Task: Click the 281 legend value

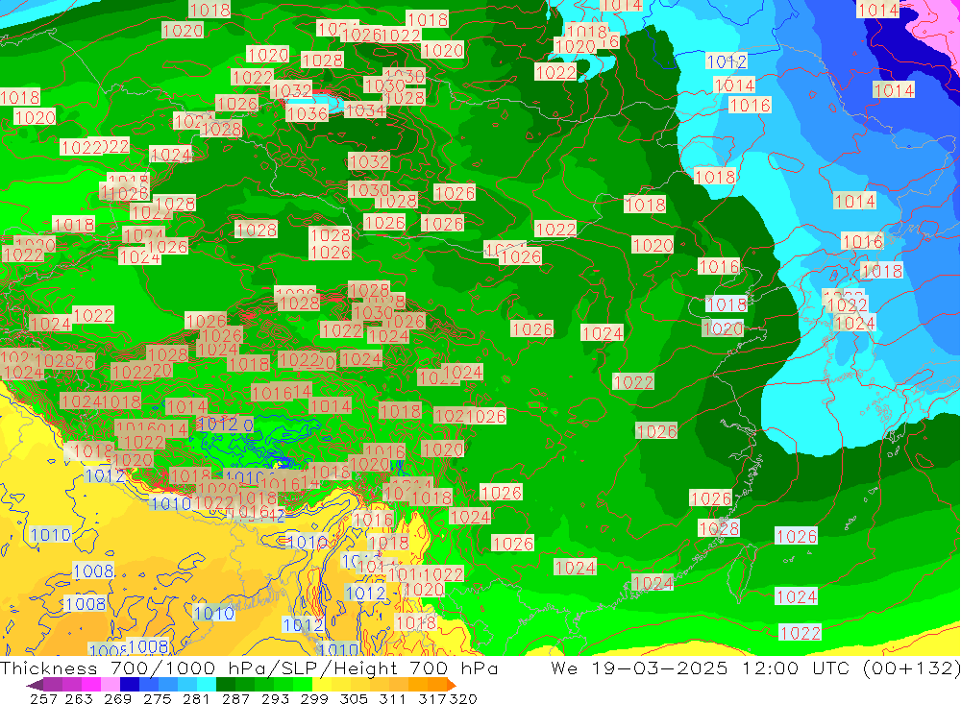Action: coord(196,698)
